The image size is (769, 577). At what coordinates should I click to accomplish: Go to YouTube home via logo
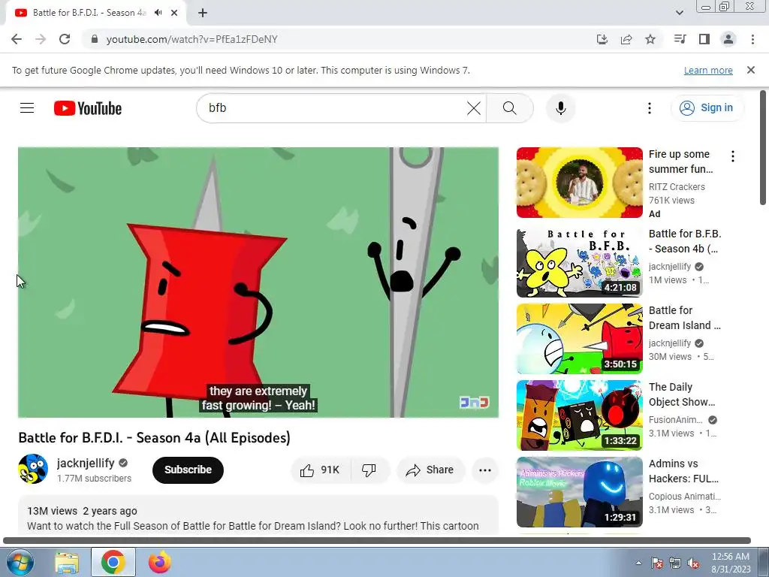click(88, 108)
